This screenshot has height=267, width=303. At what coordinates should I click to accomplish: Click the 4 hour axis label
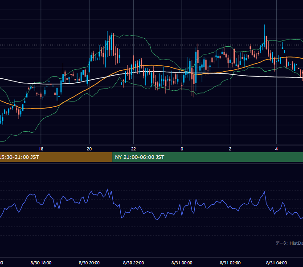tap(277, 149)
